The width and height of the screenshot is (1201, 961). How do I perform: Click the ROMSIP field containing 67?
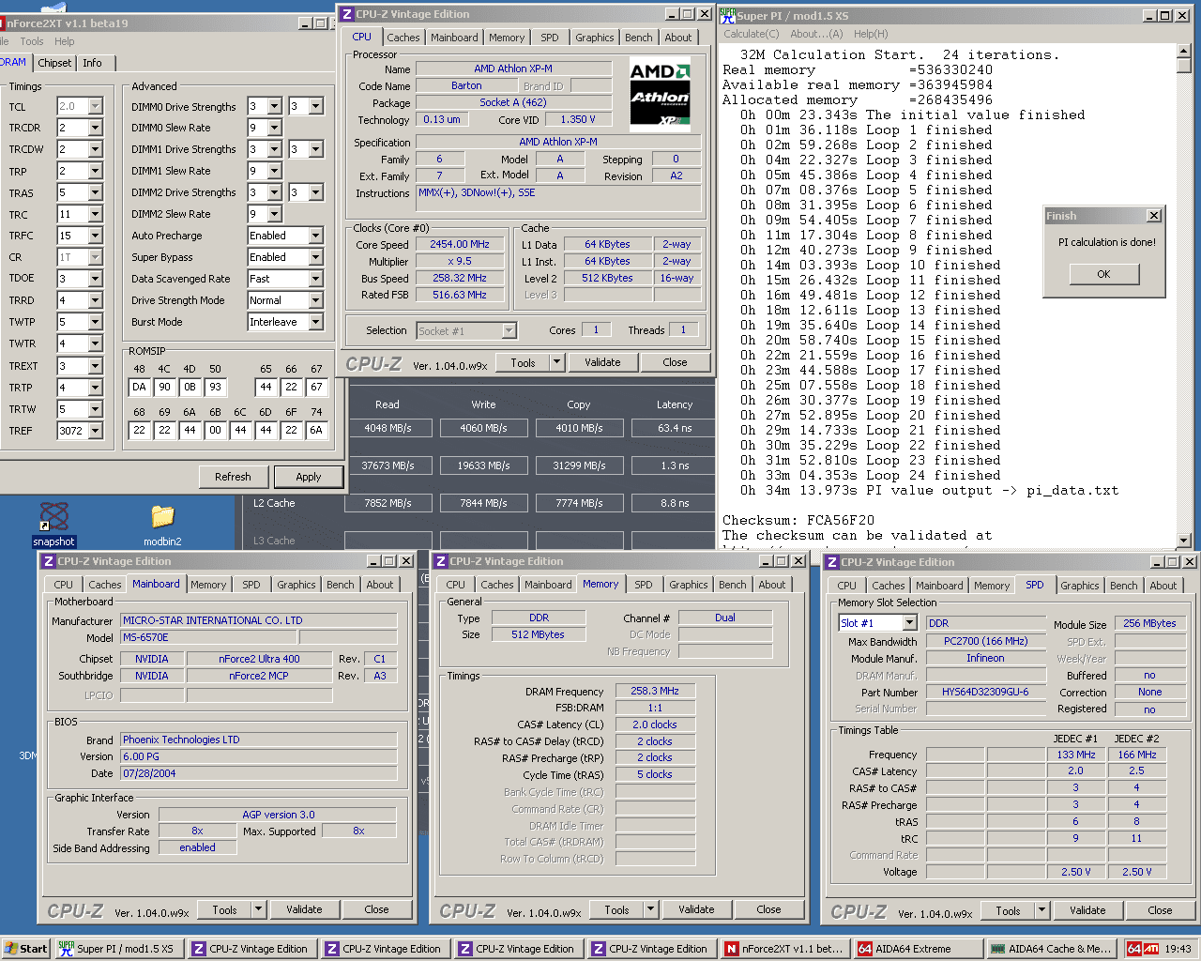click(x=316, y=387)
